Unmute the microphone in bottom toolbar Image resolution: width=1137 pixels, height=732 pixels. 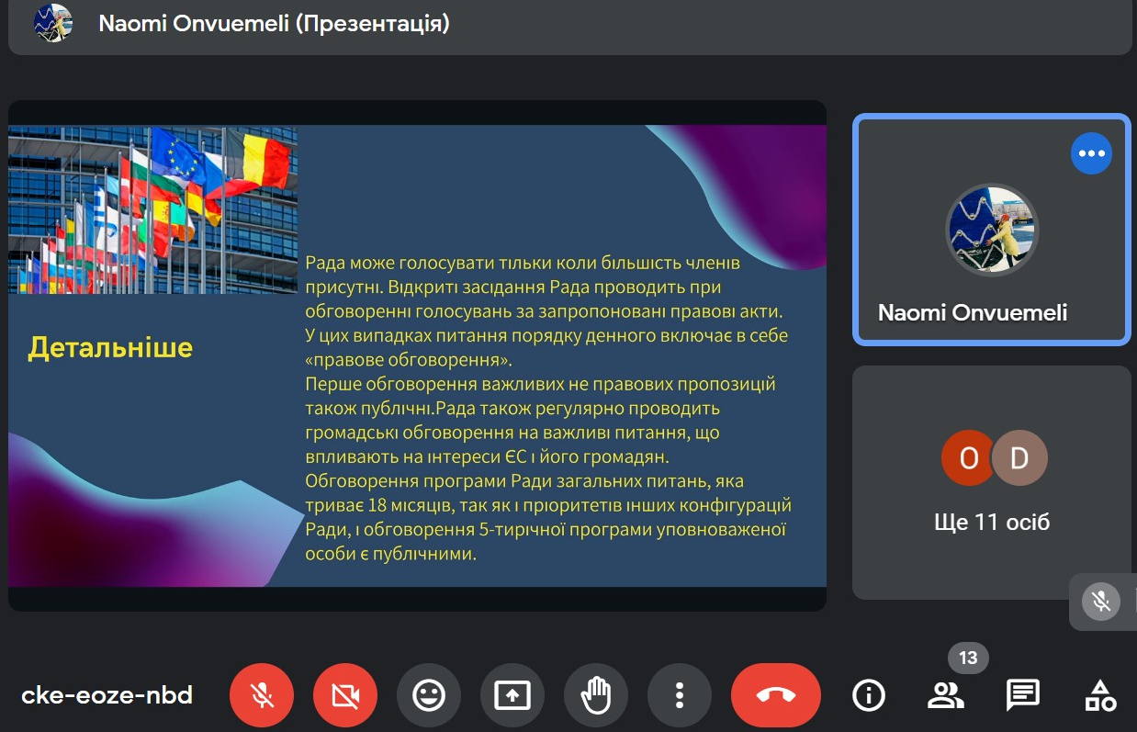[x=262, y=695]
